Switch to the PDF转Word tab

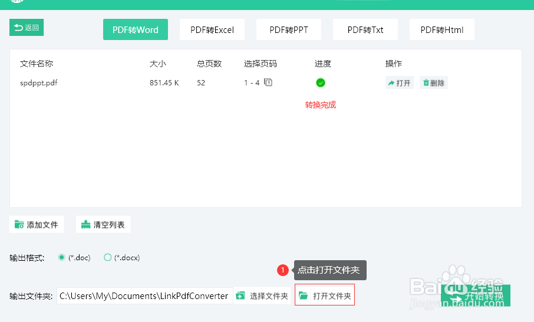pyautogui.click(x=136, y=29)
